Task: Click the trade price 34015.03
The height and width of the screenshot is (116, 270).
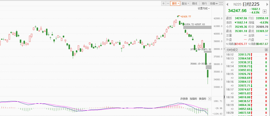Action: (244, 93)
